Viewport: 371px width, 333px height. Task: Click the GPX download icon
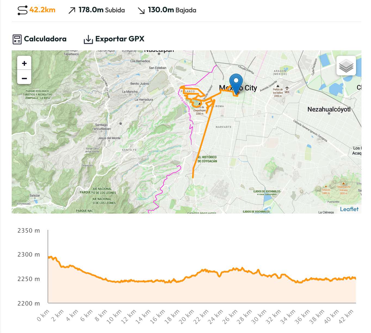point(88,39)
